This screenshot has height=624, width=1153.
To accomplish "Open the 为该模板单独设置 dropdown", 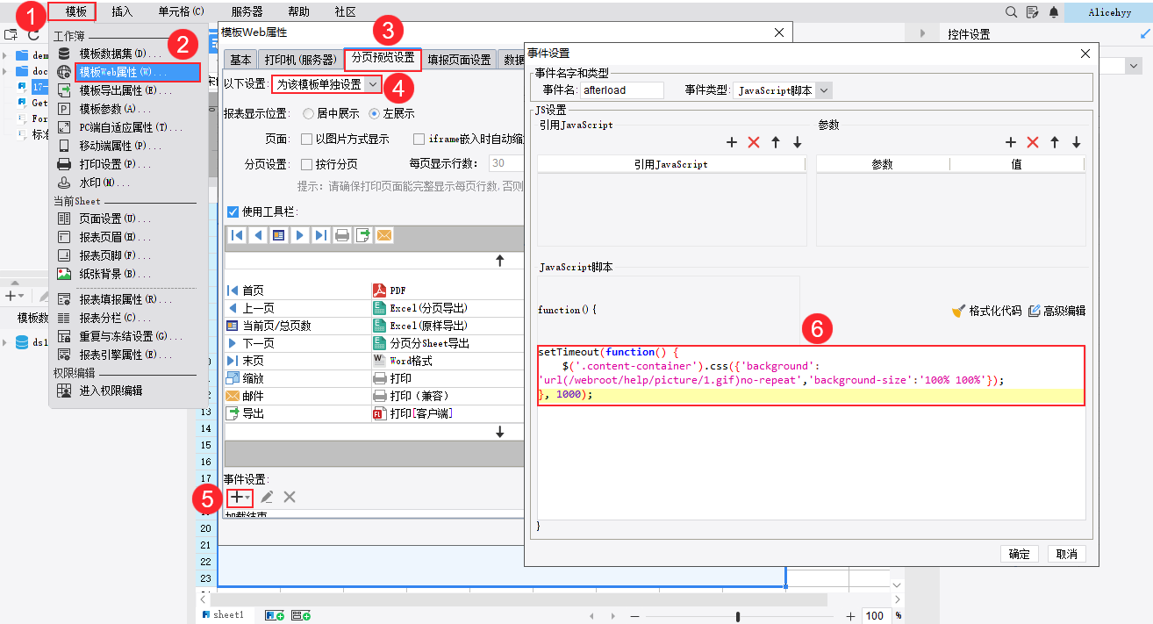I will click(326, 84).
